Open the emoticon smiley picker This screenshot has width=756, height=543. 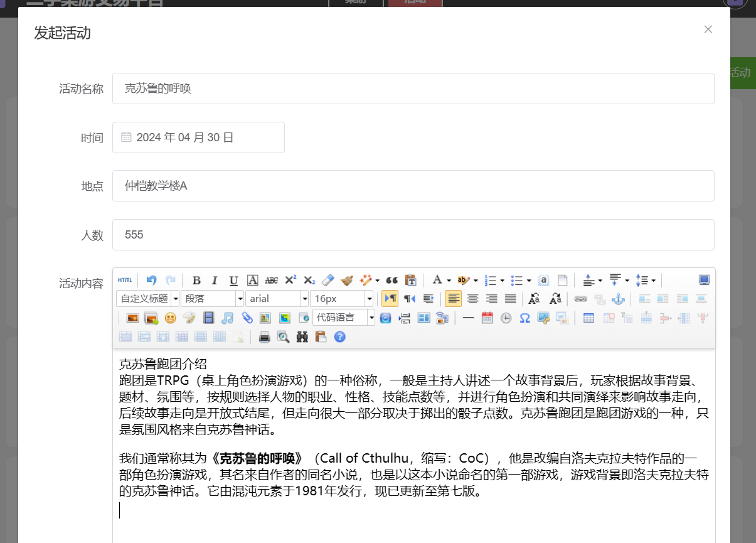tap(170, 318)
